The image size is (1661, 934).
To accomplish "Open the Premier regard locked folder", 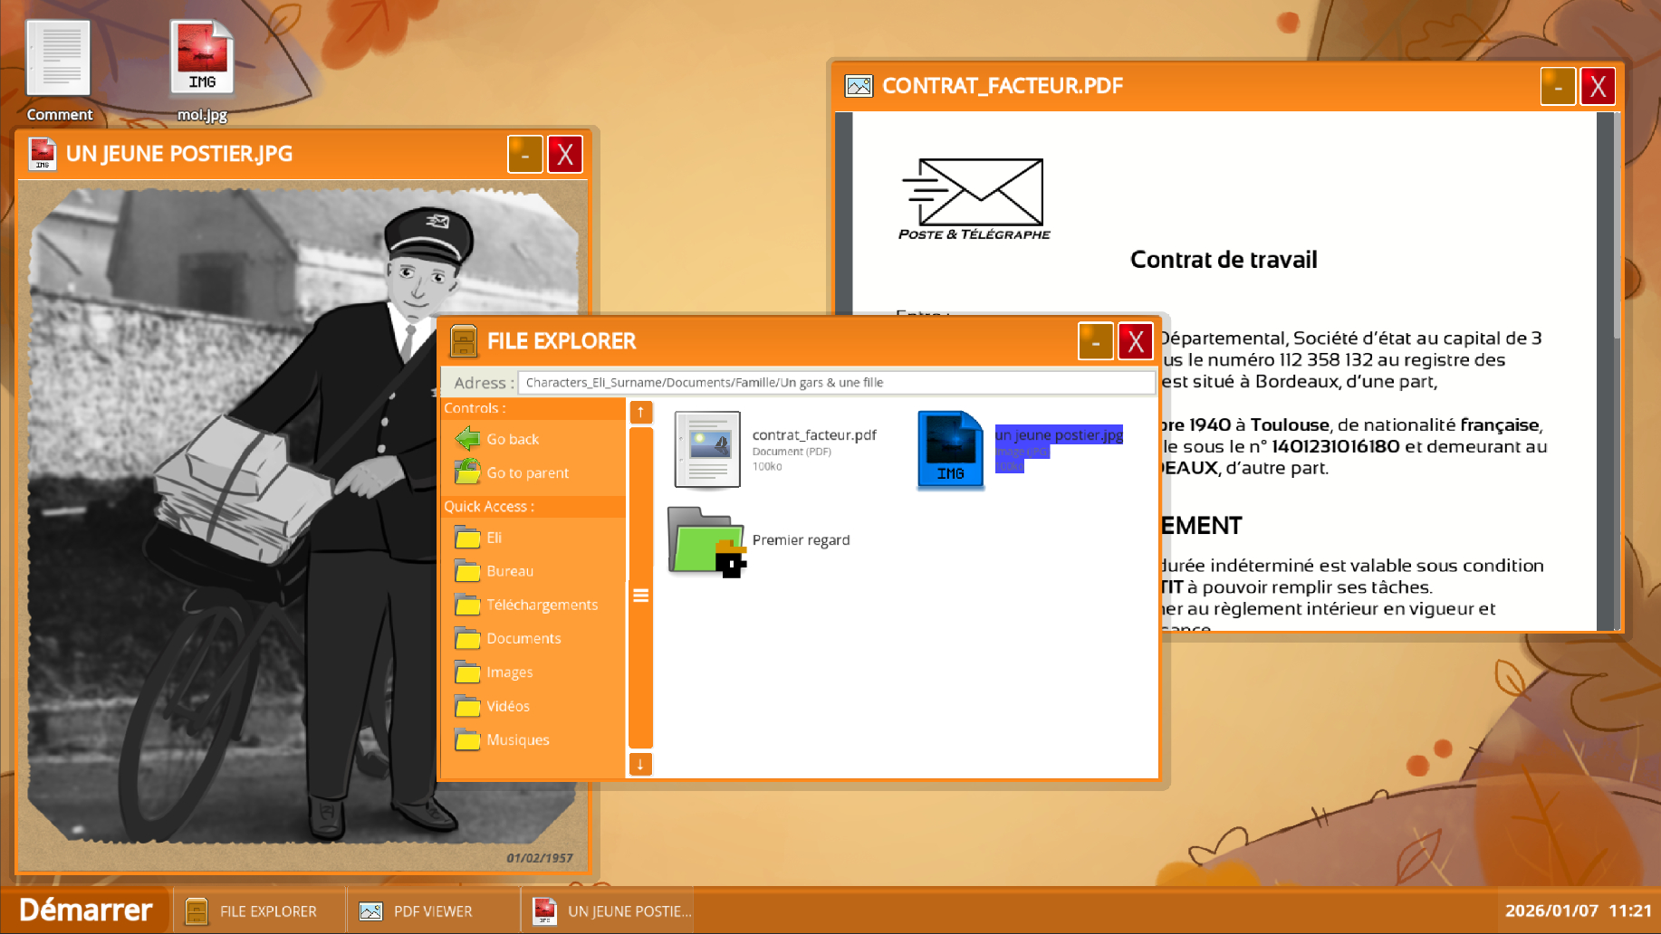I will 706,540.
